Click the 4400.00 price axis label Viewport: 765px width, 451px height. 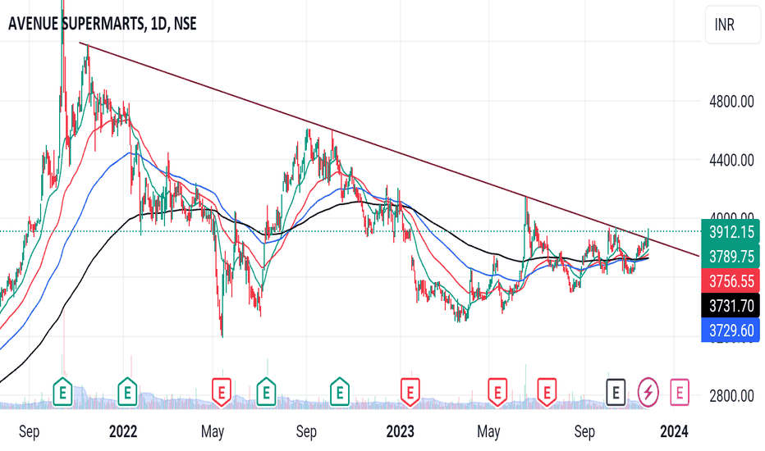point(731,160)
